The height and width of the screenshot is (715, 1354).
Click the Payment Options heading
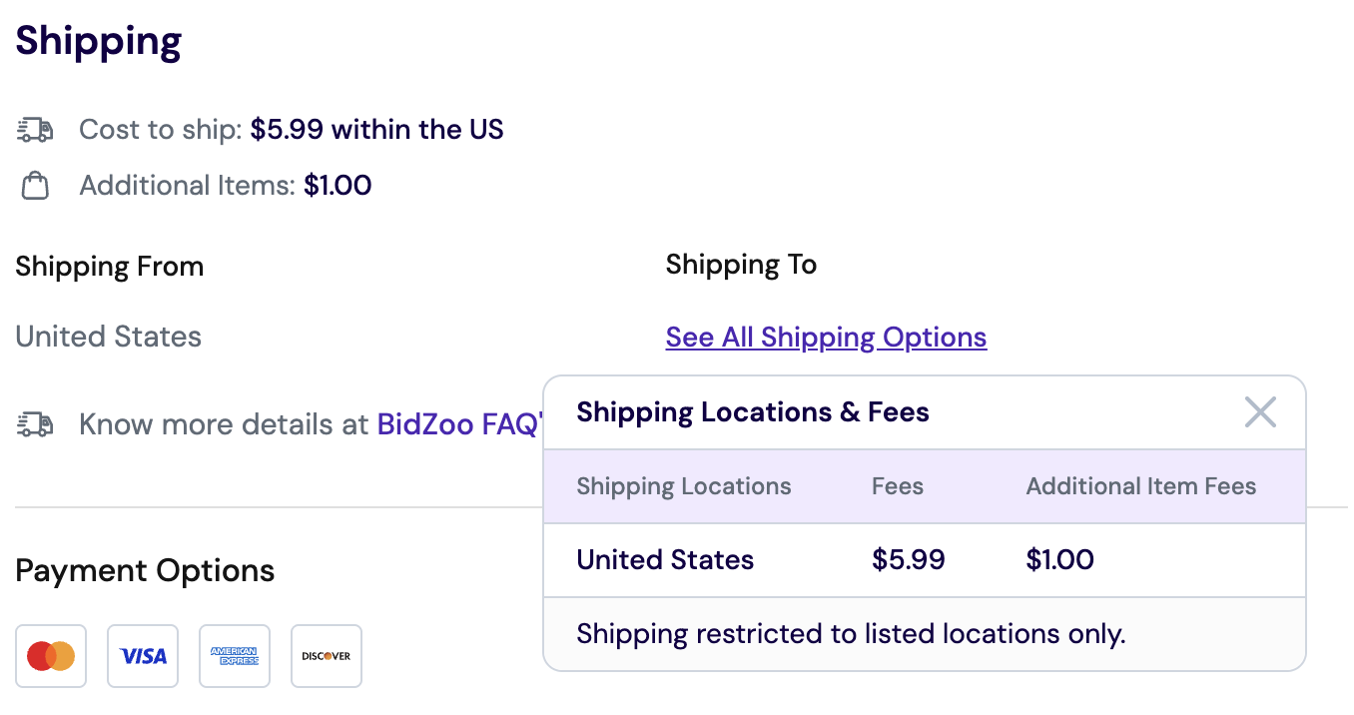click(x=145, y=571)
